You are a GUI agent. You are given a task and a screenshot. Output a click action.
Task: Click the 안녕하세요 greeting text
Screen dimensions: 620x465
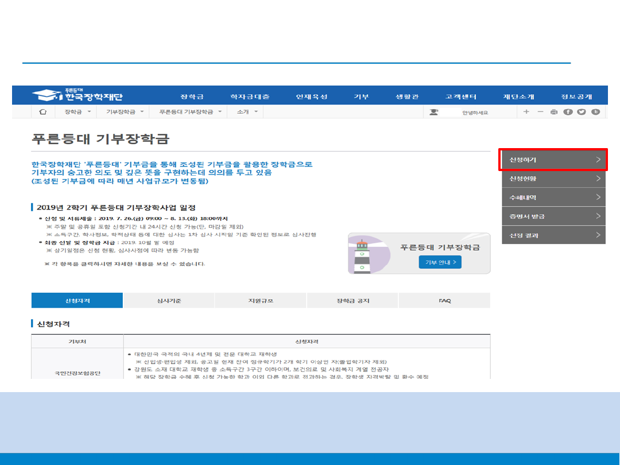[x=475, y=113]
